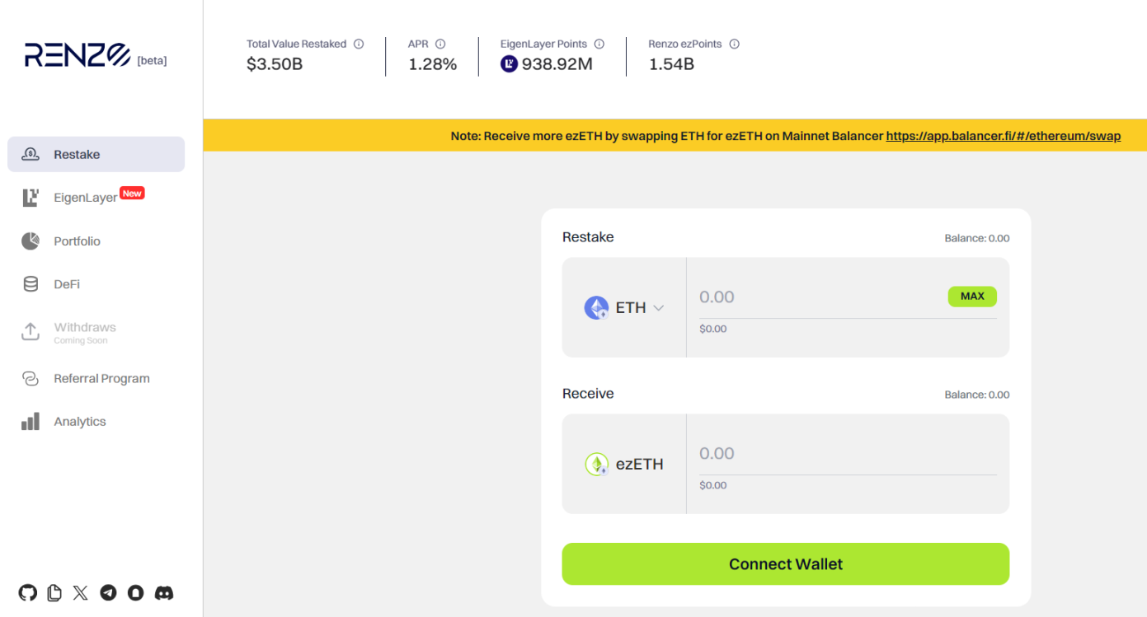The height and width of the screenshot is (617, 1147).
Task: Open the Telegram channel icon
Action: 108,593
